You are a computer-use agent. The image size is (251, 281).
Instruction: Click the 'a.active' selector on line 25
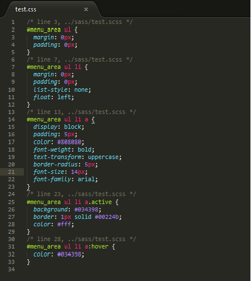click(98, 202)
